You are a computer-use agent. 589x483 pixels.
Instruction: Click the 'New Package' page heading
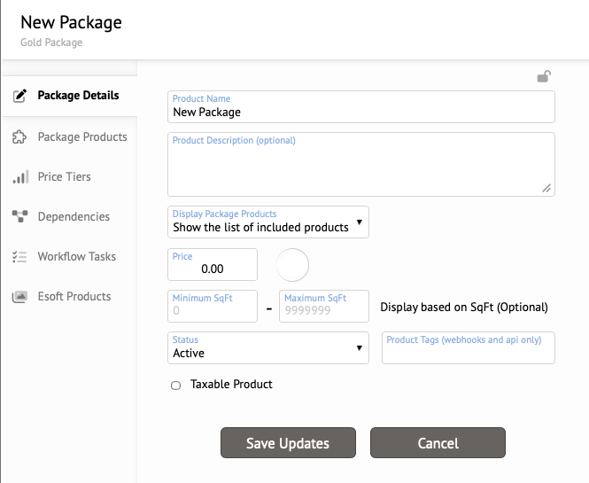pyautogui.click(x=71, y=22)
